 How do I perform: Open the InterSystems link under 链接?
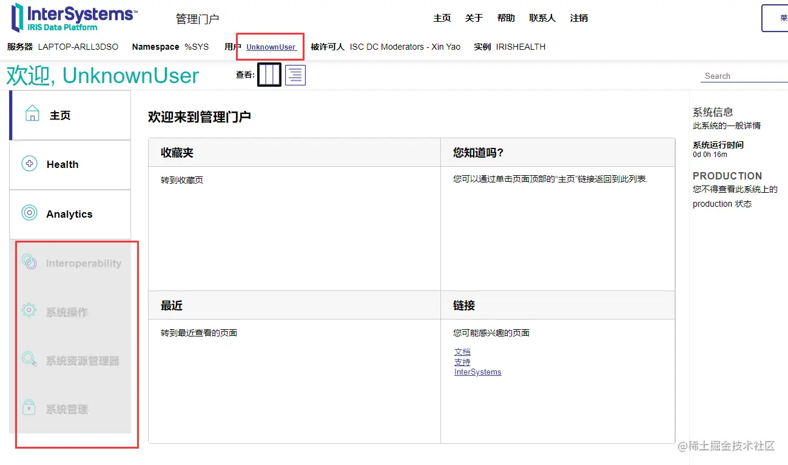[x=478, y=372]
